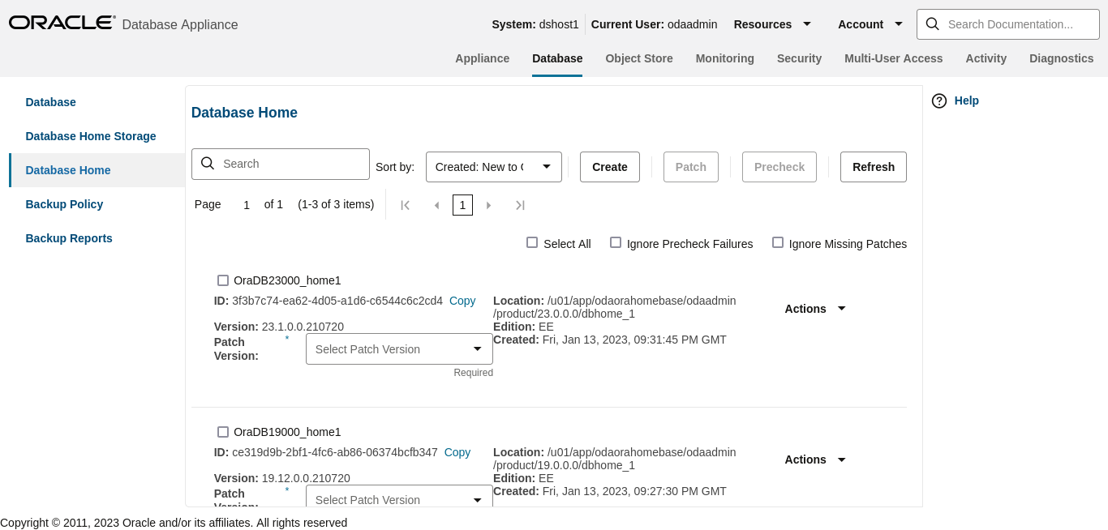
Task: Copy the ID of OraDB19000_home1
Action: [457, 452]
